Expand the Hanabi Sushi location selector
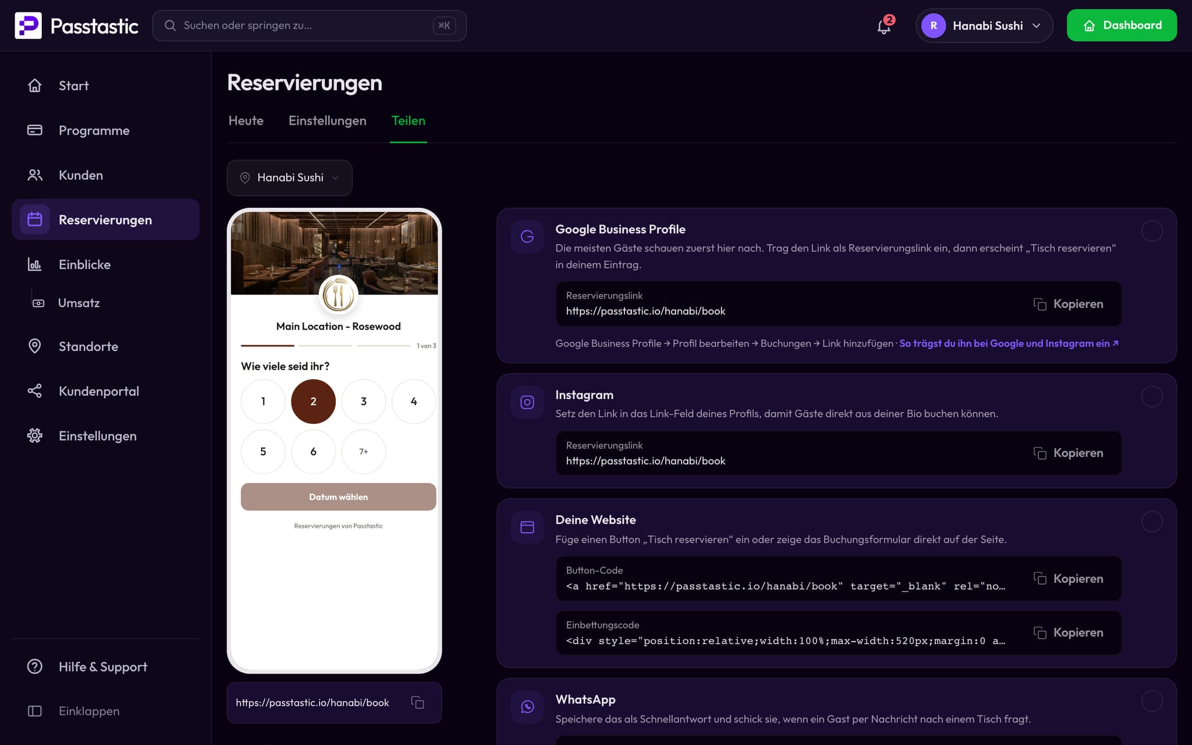The height and width of the screenshot is (745, 1192). coord(289,178)
